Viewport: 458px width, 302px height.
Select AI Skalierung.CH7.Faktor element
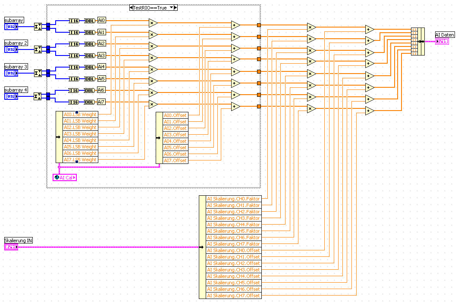point(234,244)
